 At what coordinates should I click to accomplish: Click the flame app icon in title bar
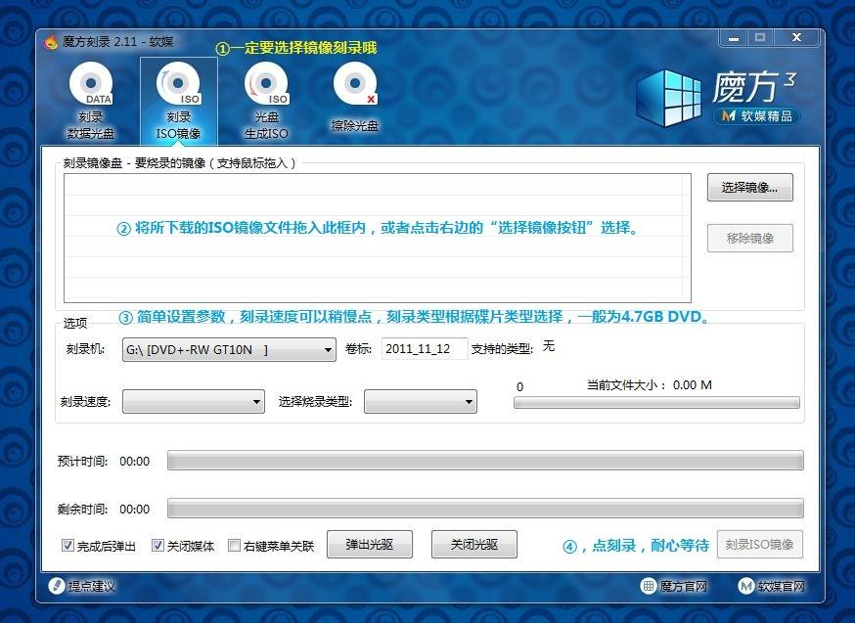coord(51,41)
